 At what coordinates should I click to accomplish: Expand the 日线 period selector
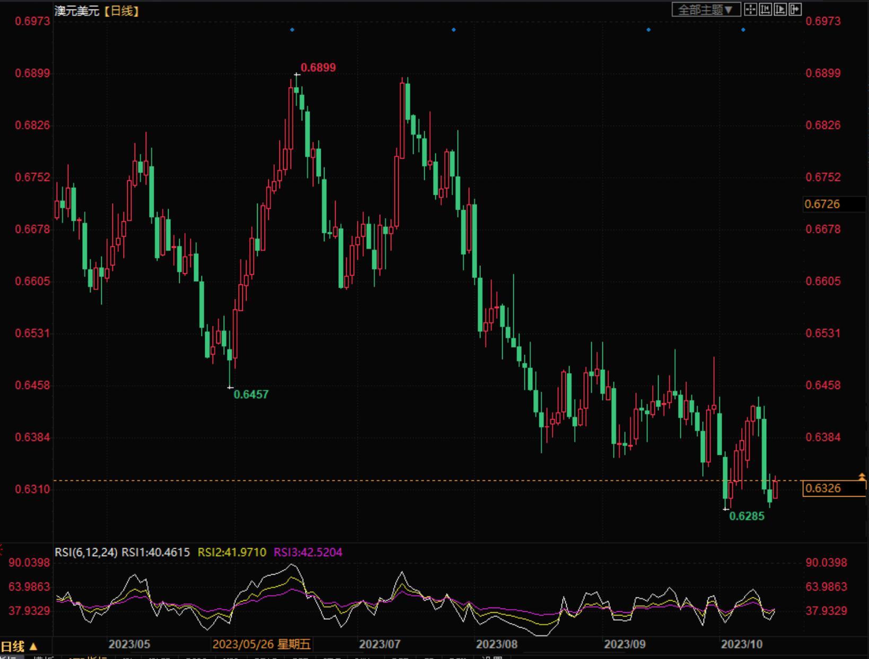[20, 646]
